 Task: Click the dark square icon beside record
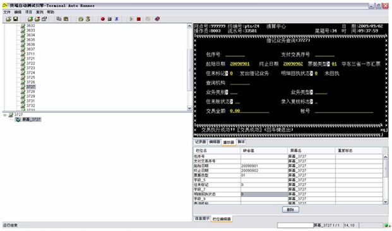pos(109,19)
